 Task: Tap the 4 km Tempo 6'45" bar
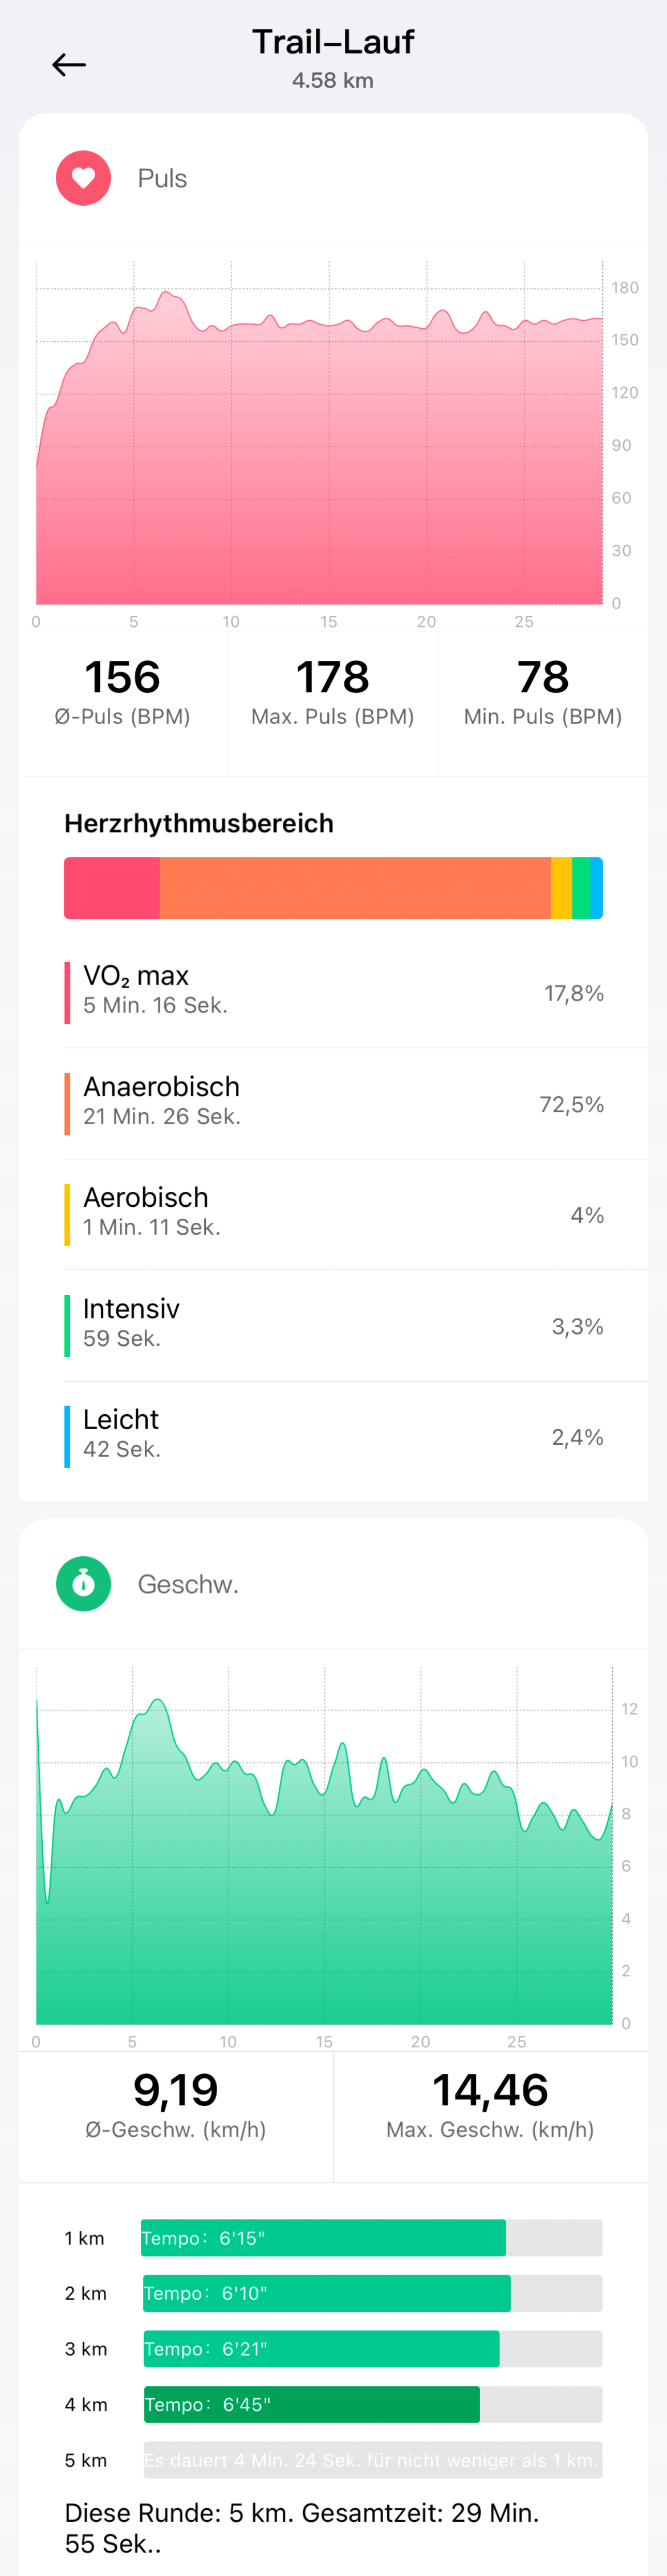[x=311, y=2403]
